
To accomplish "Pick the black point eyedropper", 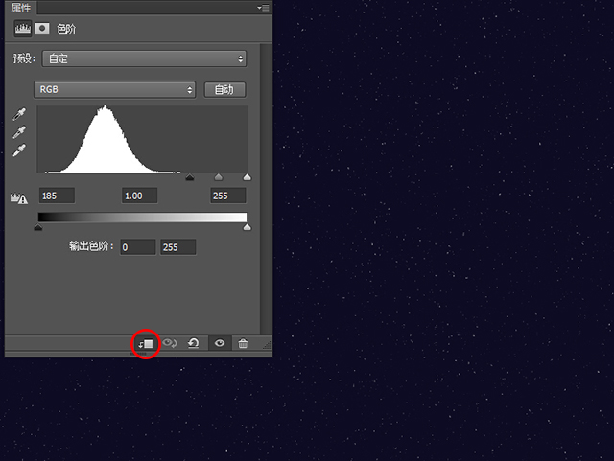I will pyautogui.click(x=19, y=114).
